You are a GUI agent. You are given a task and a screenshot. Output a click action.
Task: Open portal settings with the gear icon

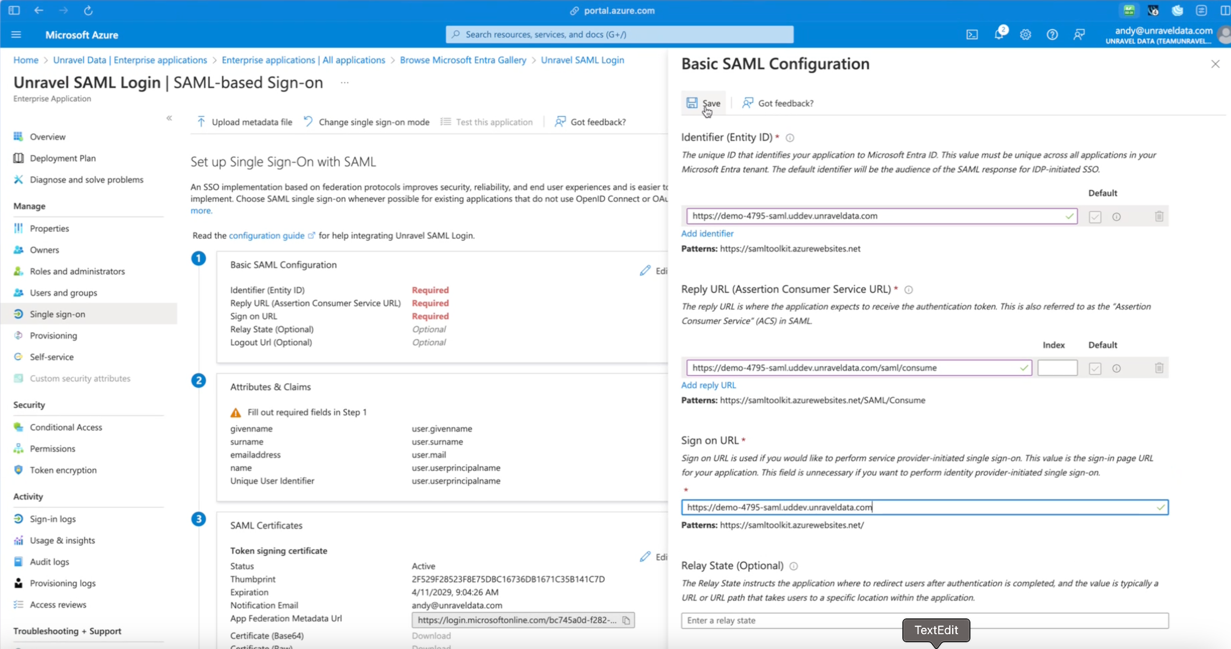click(x=1026, y=34)
